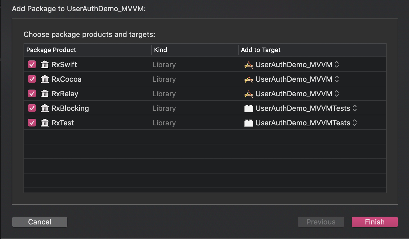Select the RxRelay product name

65,94
